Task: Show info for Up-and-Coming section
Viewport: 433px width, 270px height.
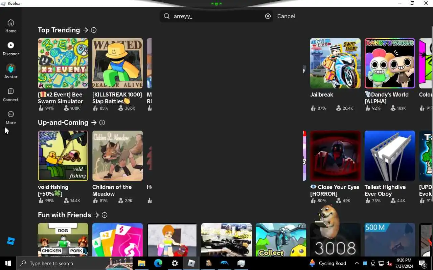Action: (102, 123)
